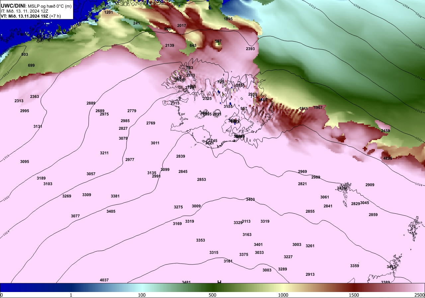Click the height value 3095

click(25, 162)
